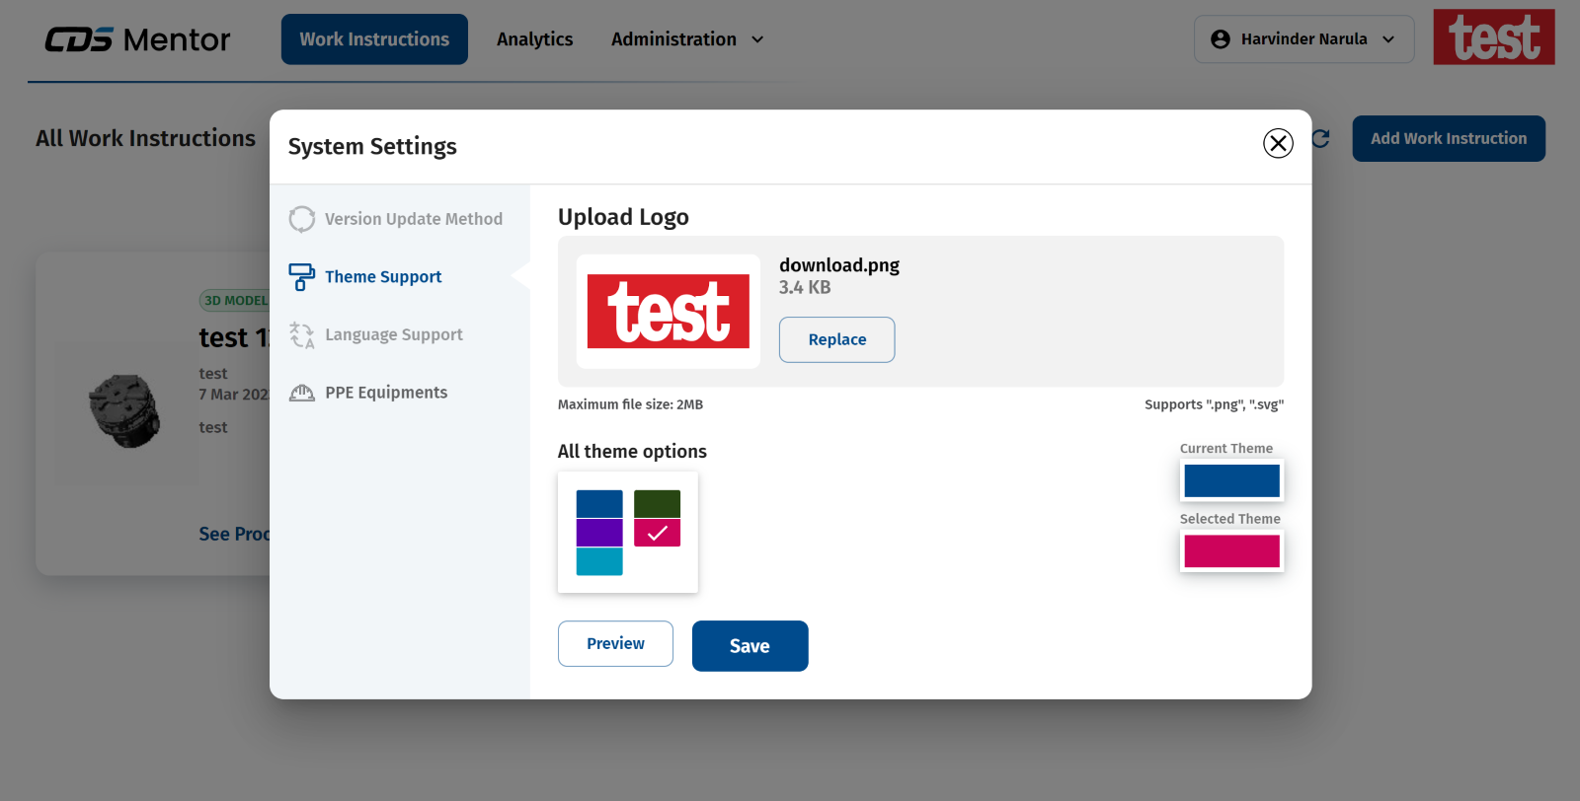This screenshot has height=801, width=1580.
Task: Click the Theme Support paint roller icon
Action: click(x=301, y=277)
